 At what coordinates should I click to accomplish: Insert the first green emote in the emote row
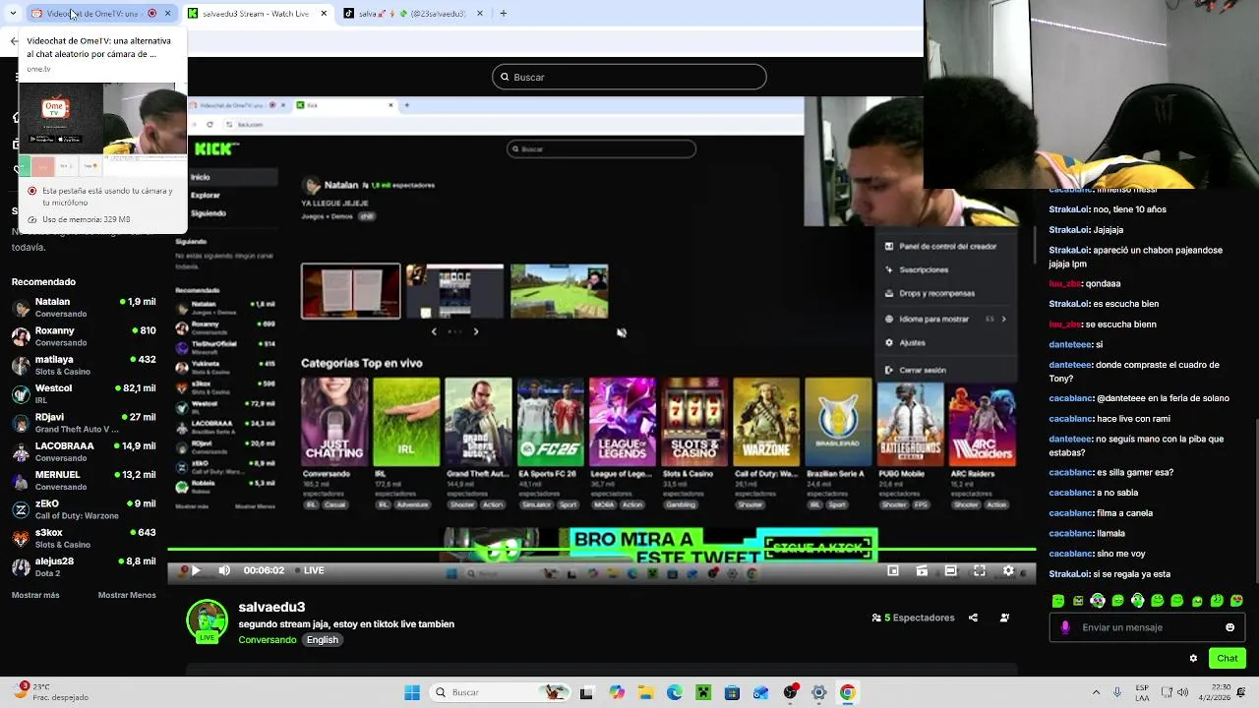(x=1057, y=601)
